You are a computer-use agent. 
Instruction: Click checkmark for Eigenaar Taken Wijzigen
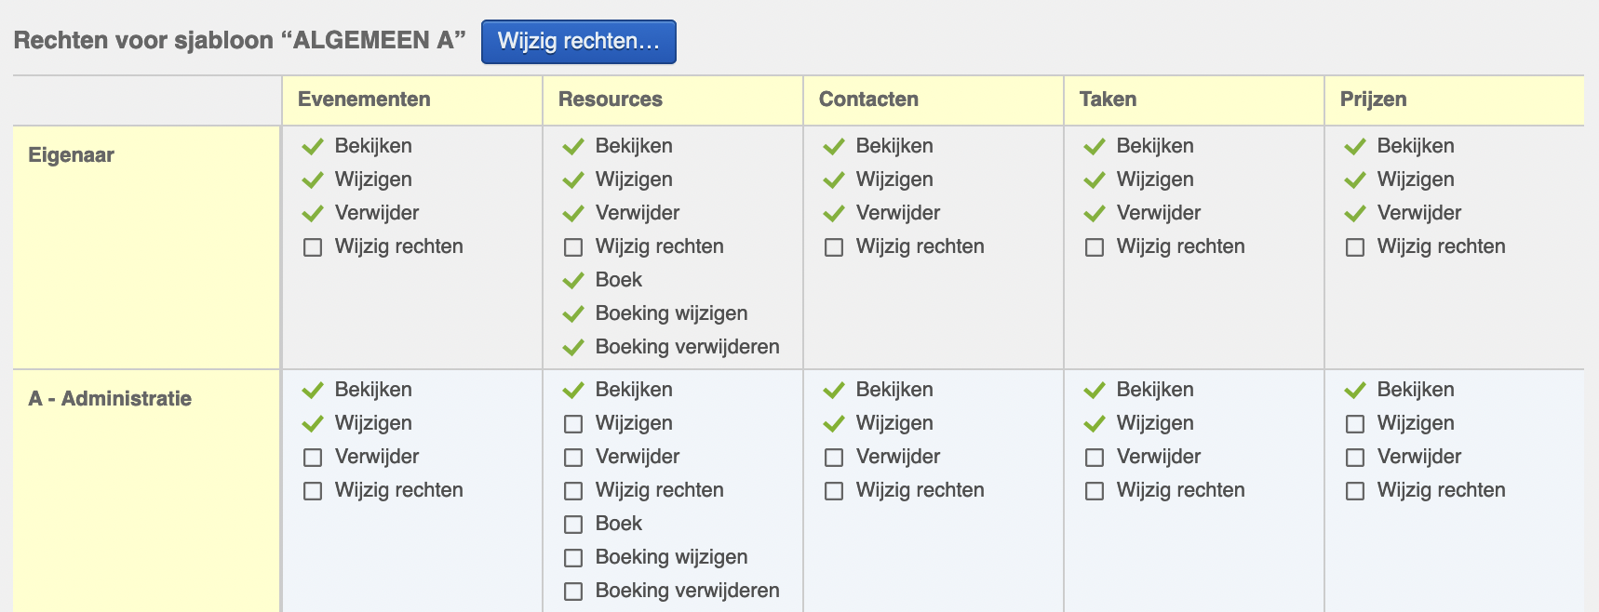click(1095, 180)
